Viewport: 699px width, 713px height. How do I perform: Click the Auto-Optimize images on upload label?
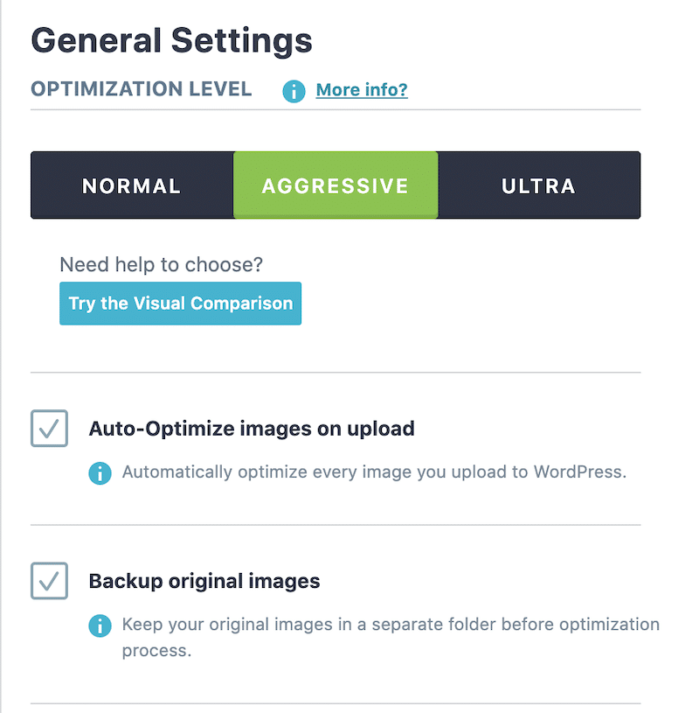point(252,429)
